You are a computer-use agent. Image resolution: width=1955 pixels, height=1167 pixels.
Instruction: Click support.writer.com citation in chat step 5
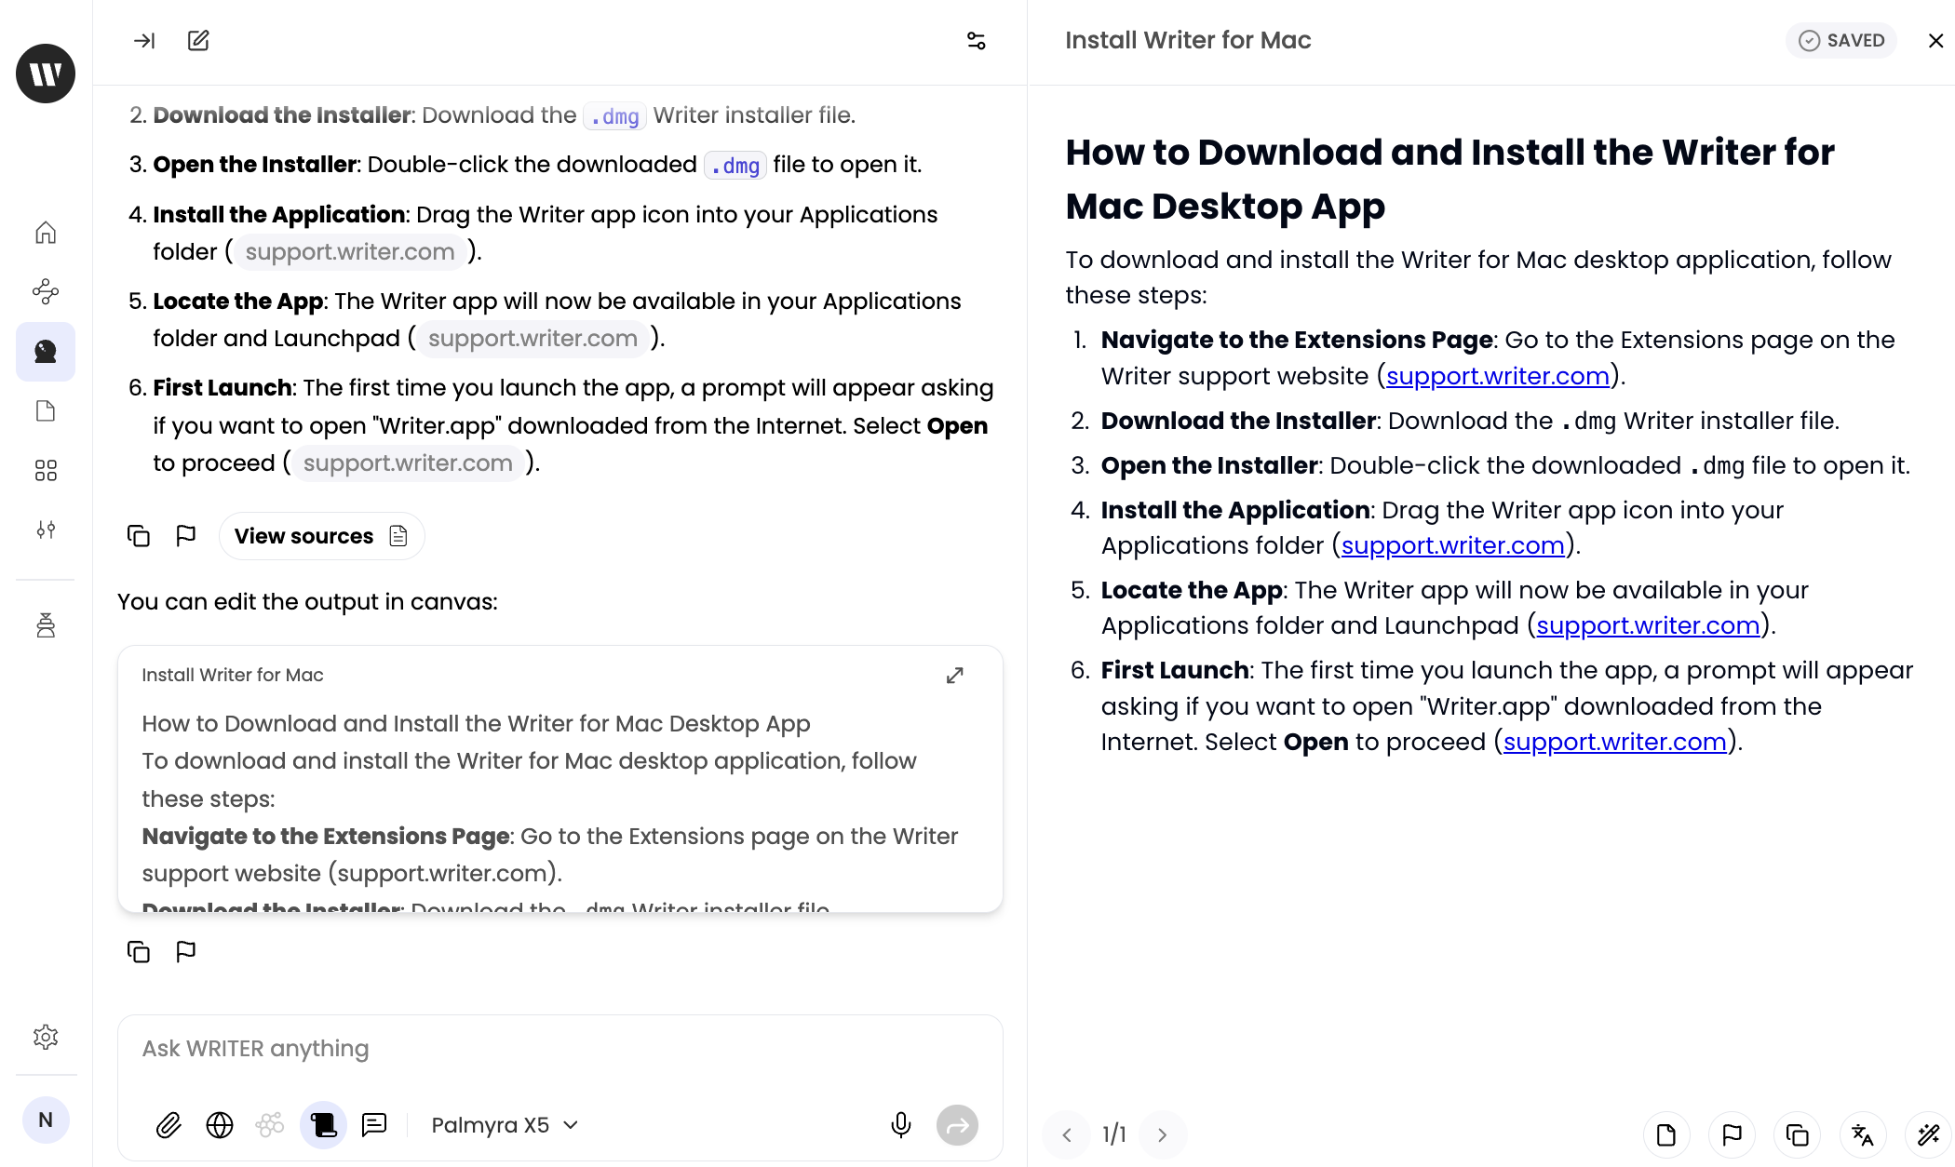click(533, 338)
